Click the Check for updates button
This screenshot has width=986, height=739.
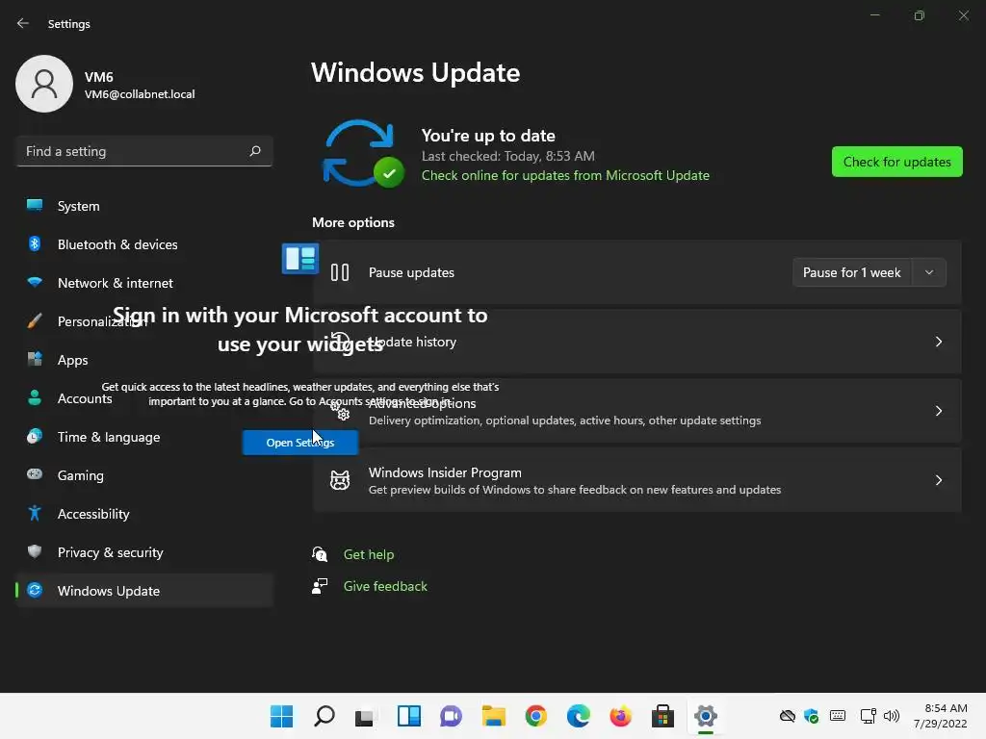[x=896, y=162]
